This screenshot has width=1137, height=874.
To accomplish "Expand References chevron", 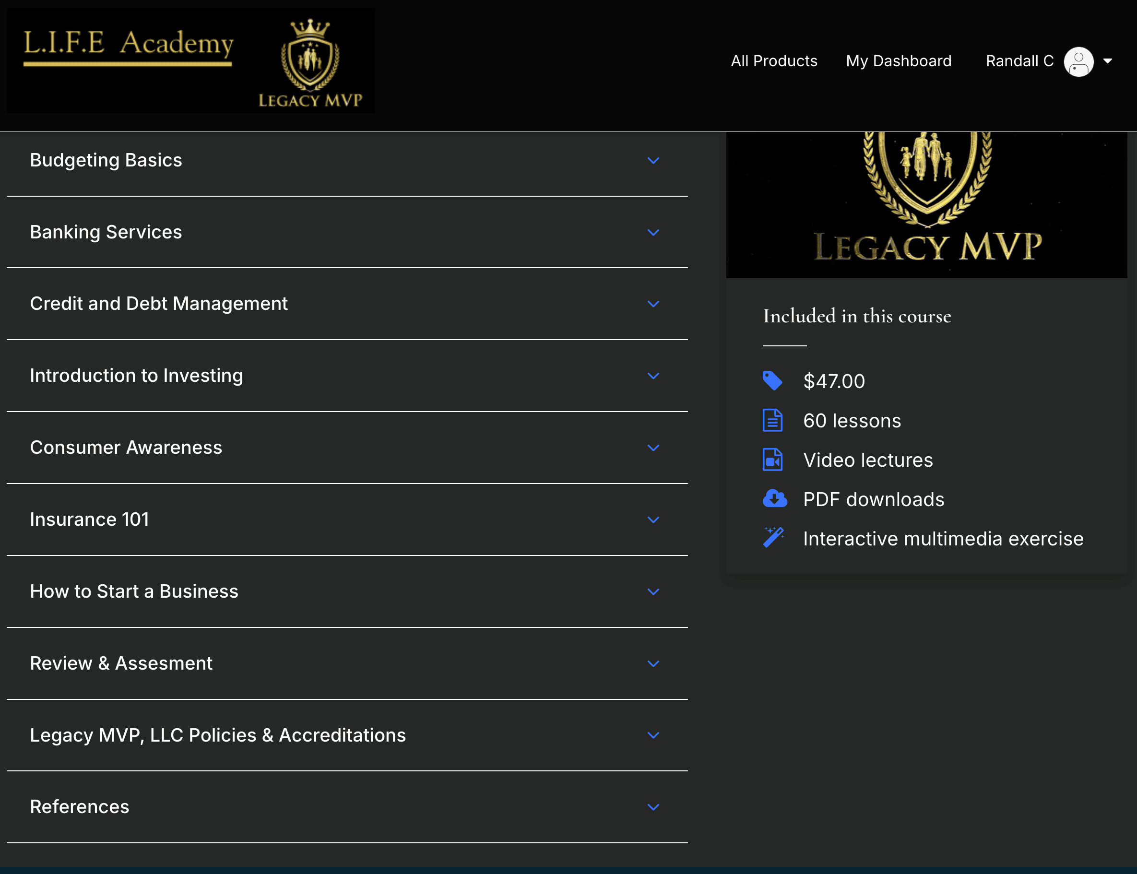I will click(x=653, y=807).
